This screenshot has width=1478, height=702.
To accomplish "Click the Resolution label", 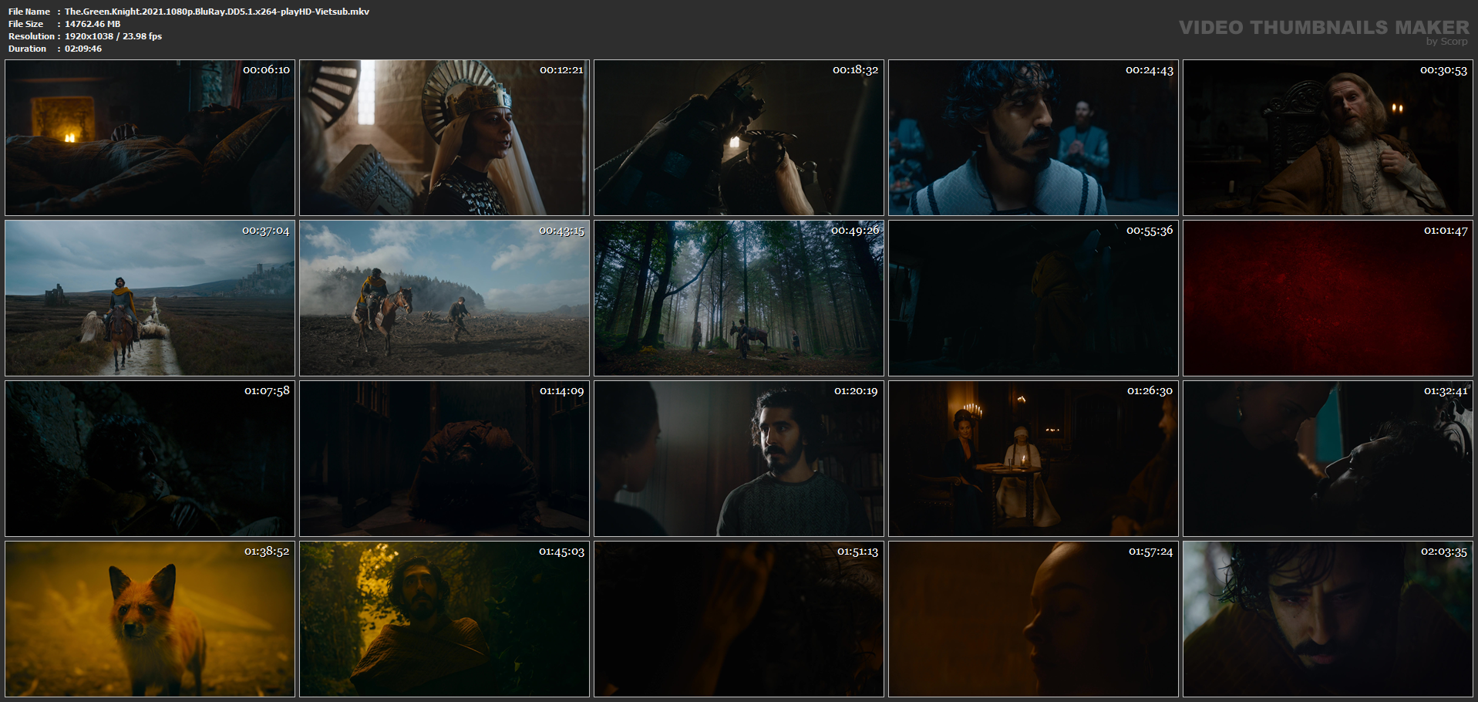I will point(32,36).
